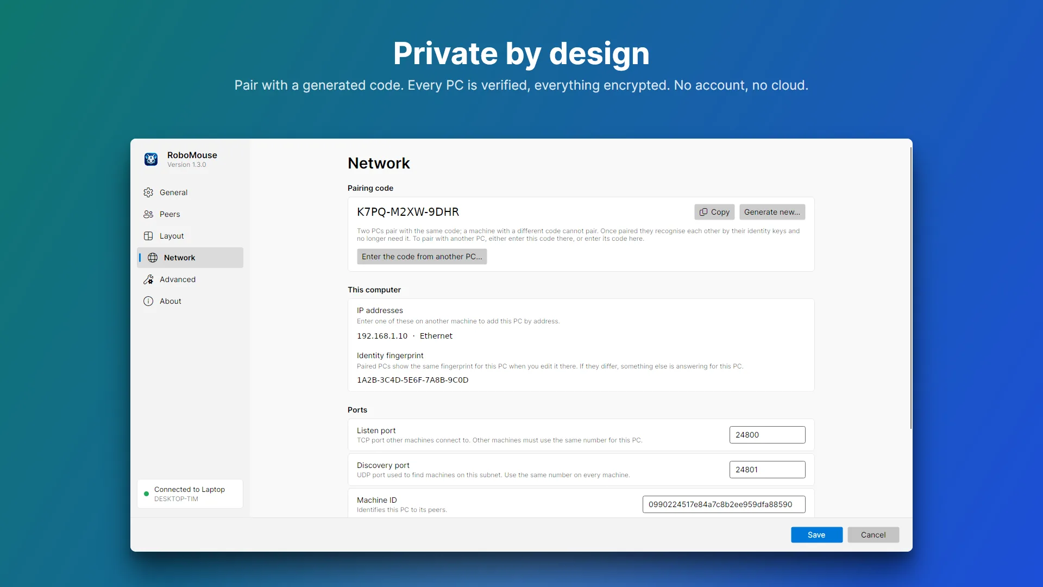Click the DESKTOP-TIM computer name

pyautogui.click(x=176, y=499)
